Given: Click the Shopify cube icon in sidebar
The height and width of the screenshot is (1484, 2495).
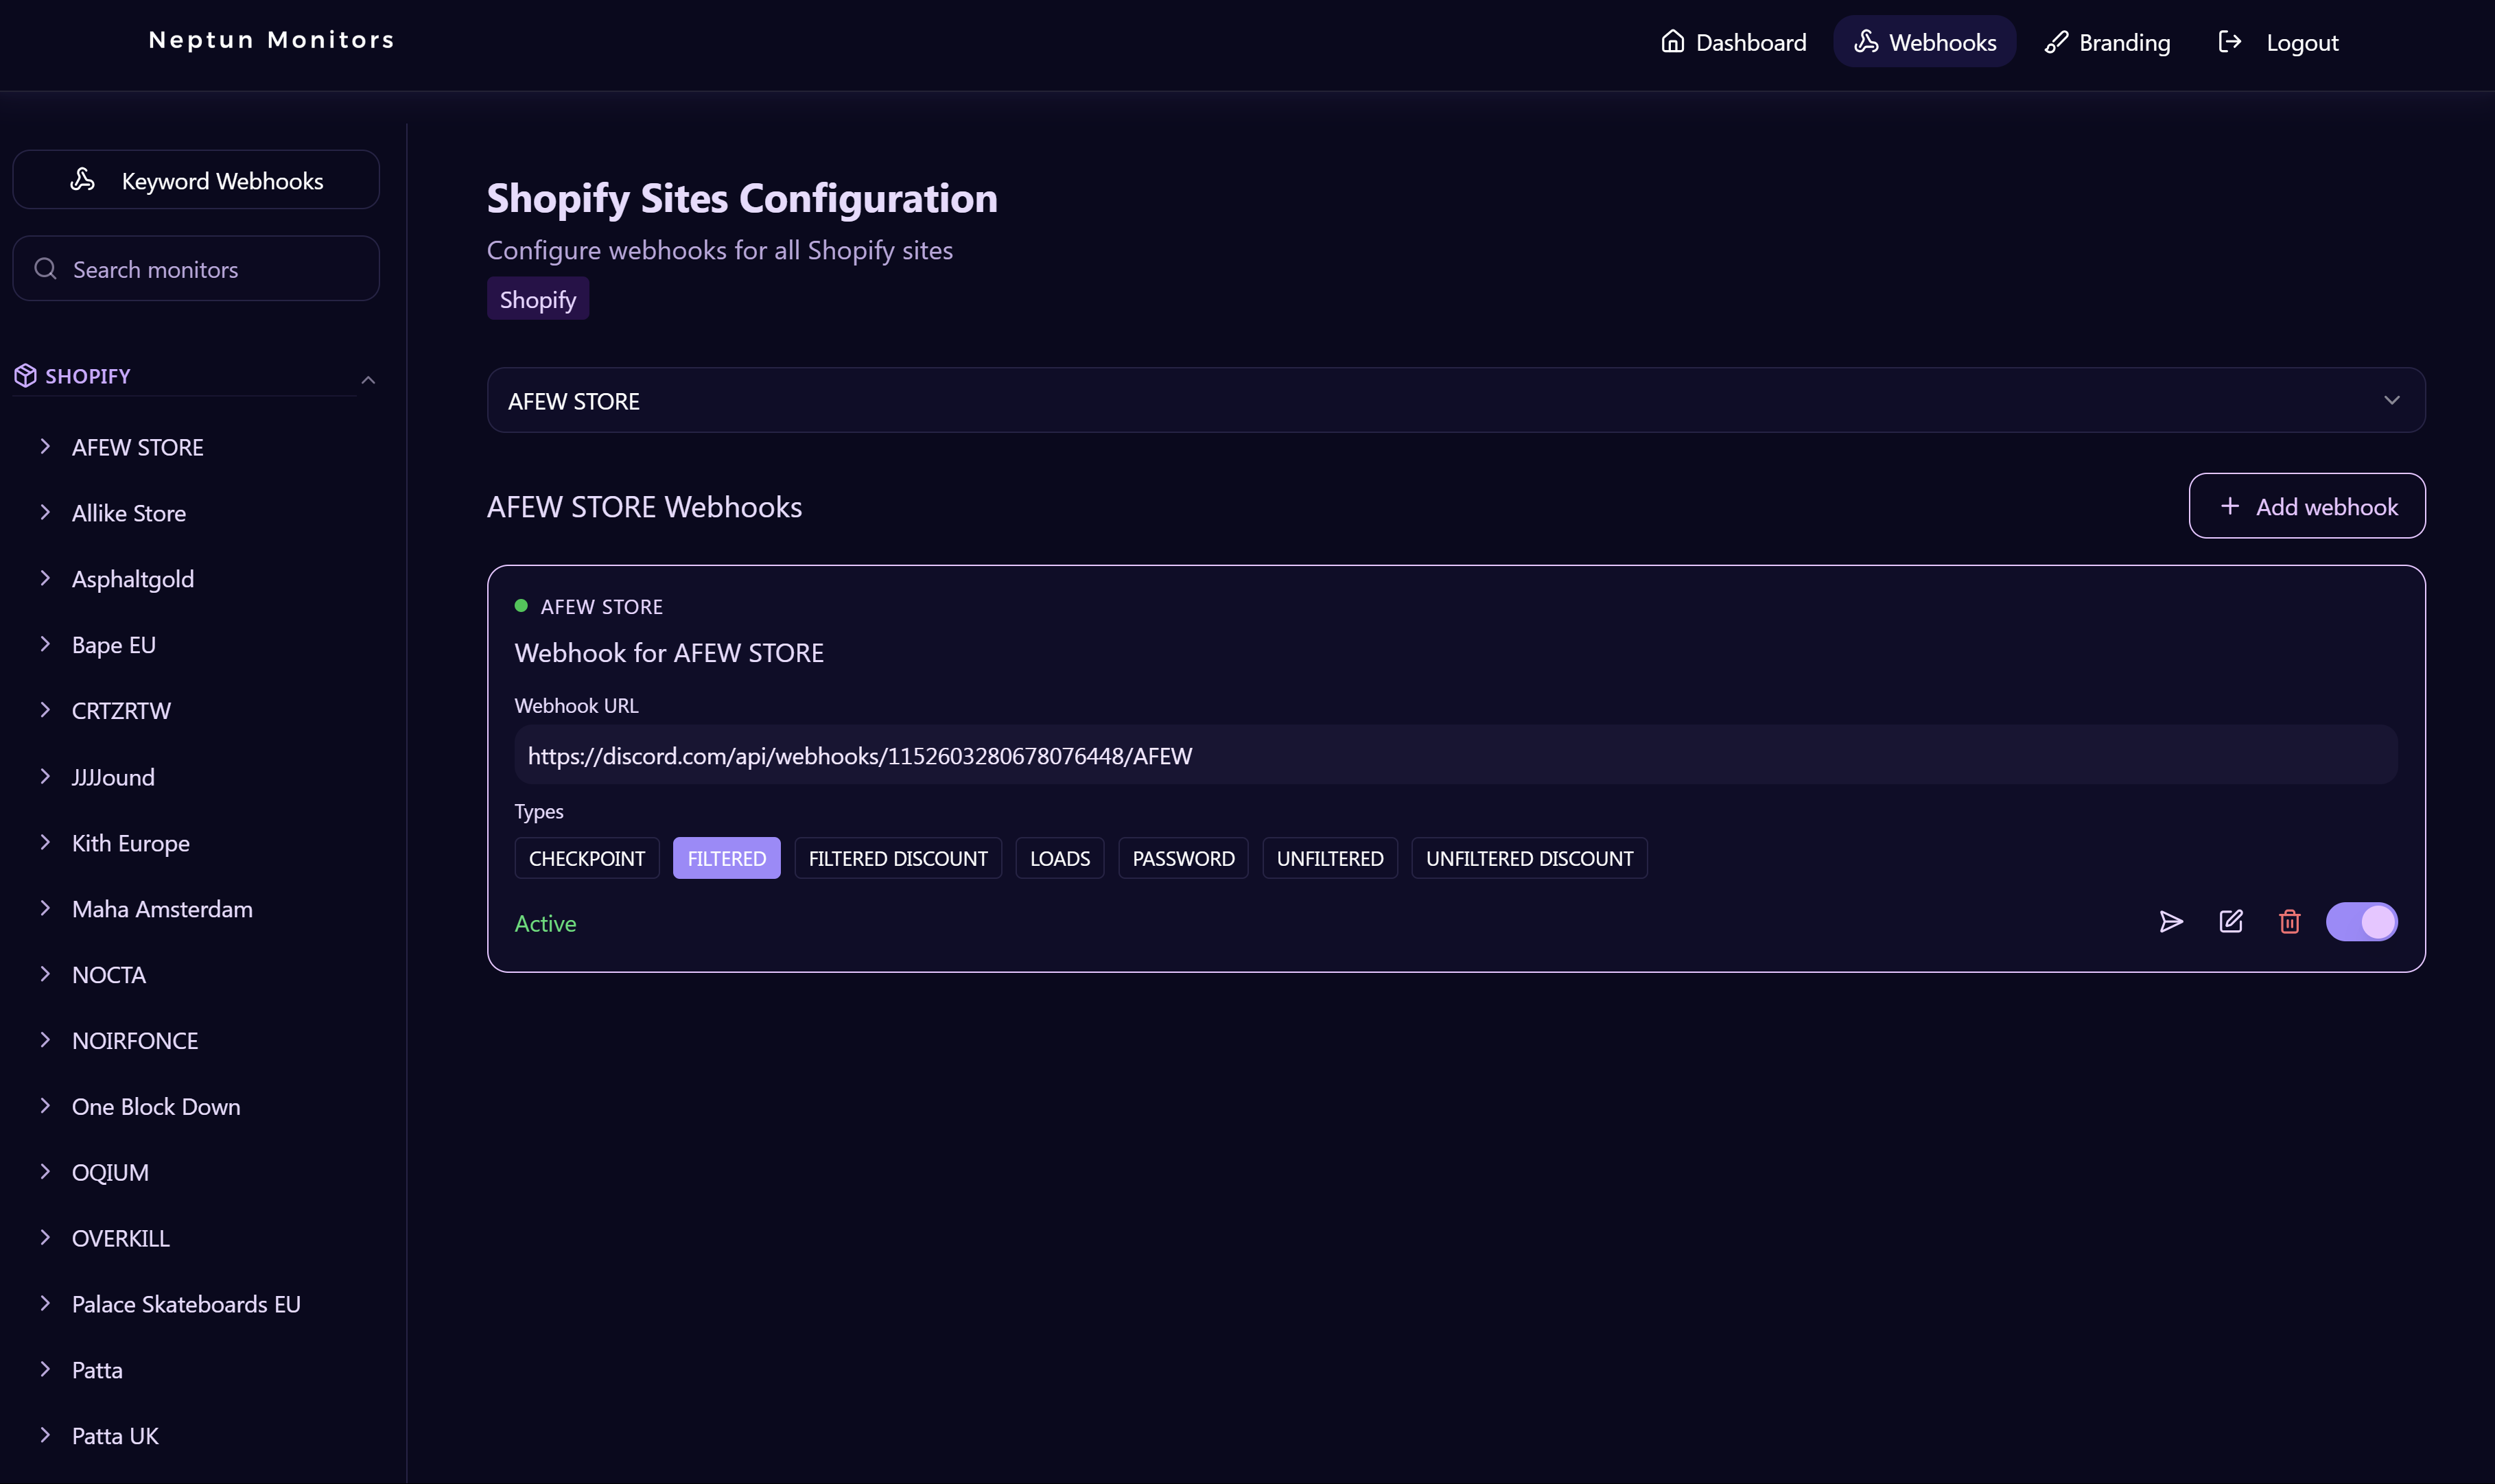Looking at the screenshot, I should tap(25, 376).
